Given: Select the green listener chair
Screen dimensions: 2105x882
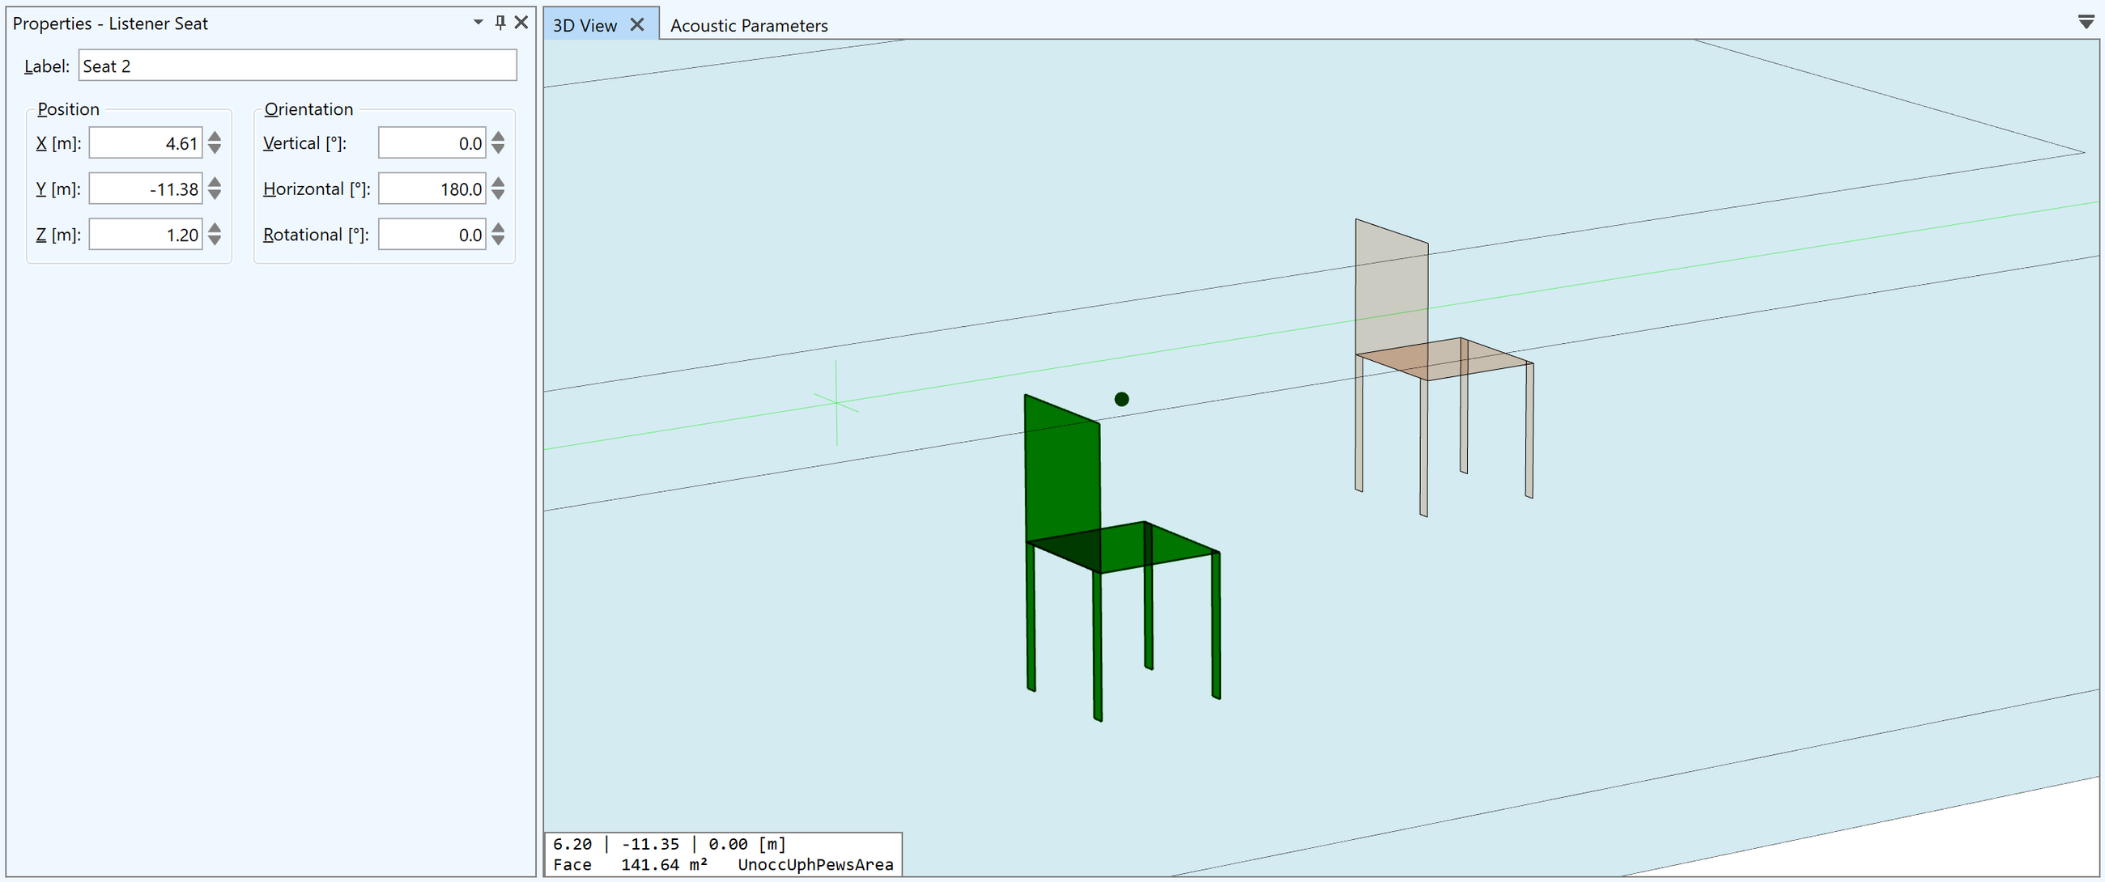Looking at the screenshot, I should coord(1062,473).
